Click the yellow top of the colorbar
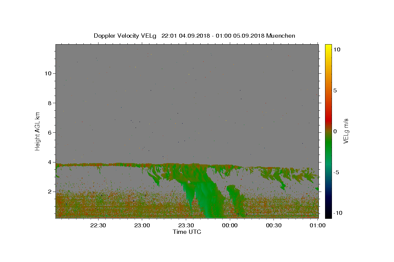Image resolution: width=394 pixels, height=262 pixels. coord(328,47)
